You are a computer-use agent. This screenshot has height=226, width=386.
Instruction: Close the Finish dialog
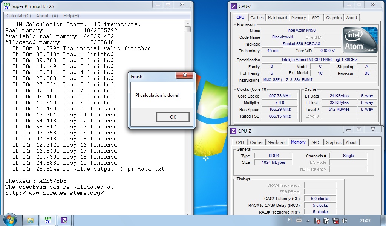coord(185,75)
